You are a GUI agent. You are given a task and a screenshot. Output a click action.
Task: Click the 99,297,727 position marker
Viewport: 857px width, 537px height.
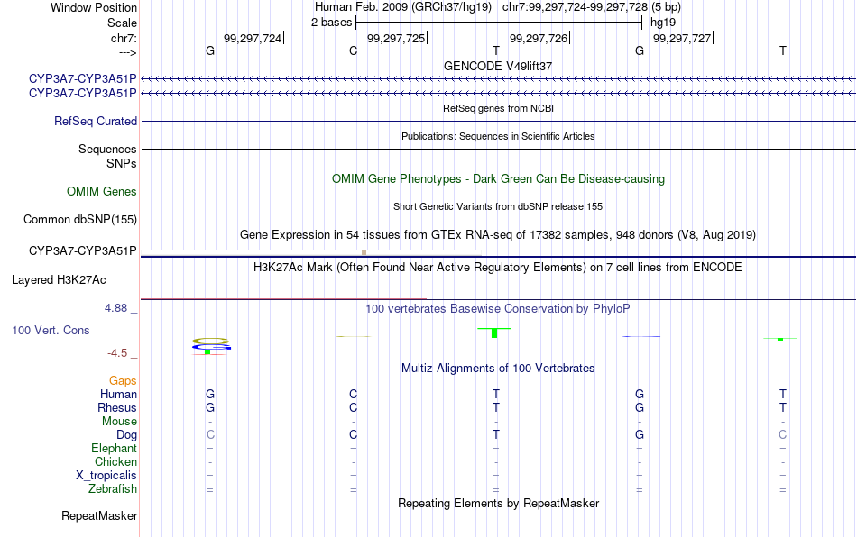(x=683, y=38)
